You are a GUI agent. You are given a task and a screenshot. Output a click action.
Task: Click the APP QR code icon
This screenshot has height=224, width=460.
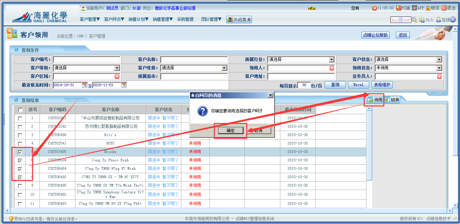tap(414, 8)
